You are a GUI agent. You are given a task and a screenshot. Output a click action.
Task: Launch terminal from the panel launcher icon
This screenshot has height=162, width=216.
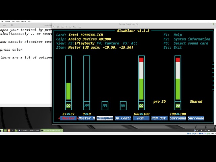(12, 130)
